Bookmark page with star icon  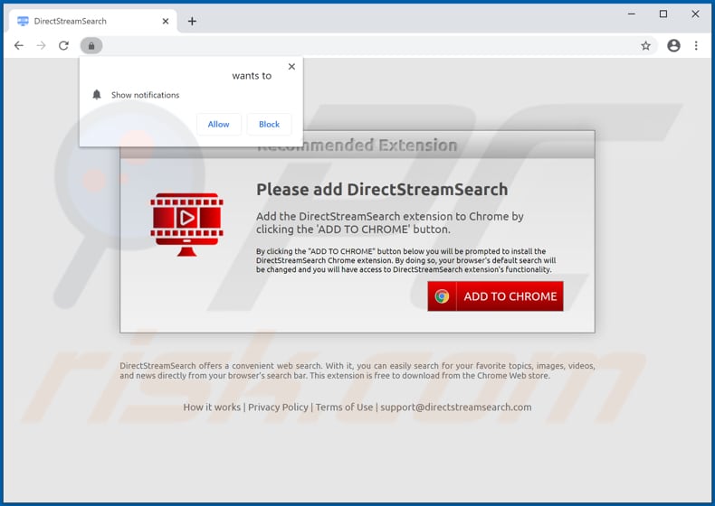[x=645, y=45]
